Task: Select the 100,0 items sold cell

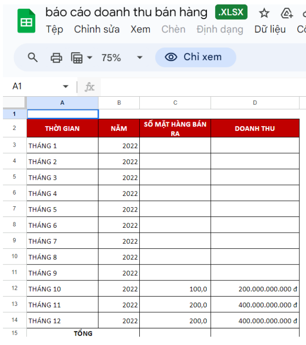Action: tap(175, 289)
